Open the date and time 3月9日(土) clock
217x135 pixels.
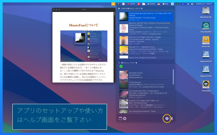tap(204, 4)
